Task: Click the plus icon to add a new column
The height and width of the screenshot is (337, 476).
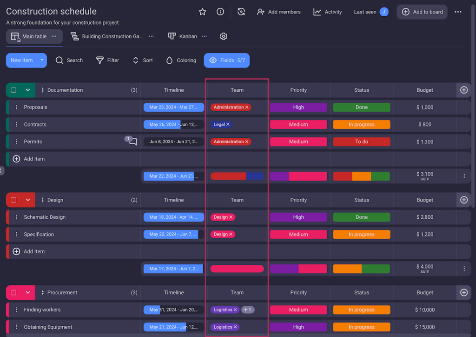Action: point(463,90)
